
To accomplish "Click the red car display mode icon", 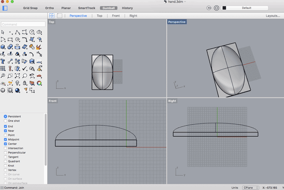I will tap(39, 76).
